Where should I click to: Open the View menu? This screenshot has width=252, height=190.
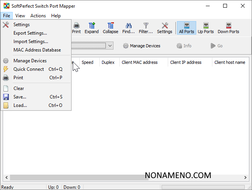click(20, 16)
